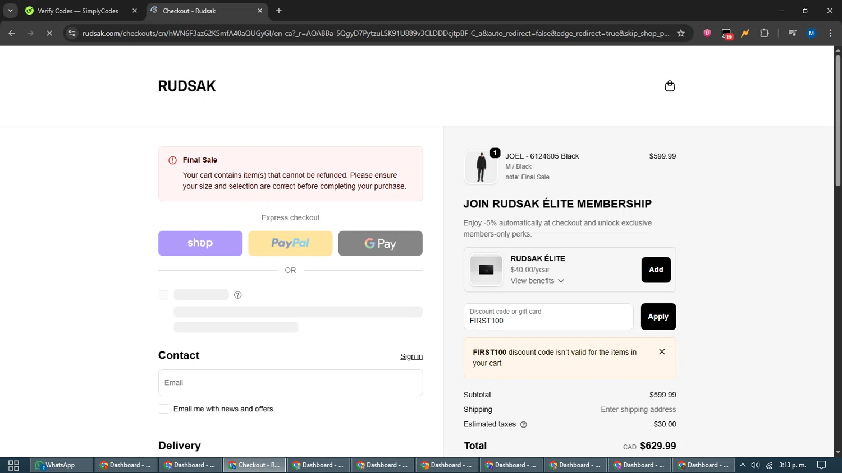Image resolution: width=842 pixels, height=473 pixels.
Task: Go forward in browser history
Action: (30, 33)
